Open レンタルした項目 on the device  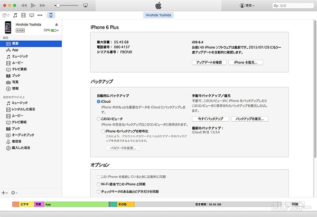click(x=31, y=110)
